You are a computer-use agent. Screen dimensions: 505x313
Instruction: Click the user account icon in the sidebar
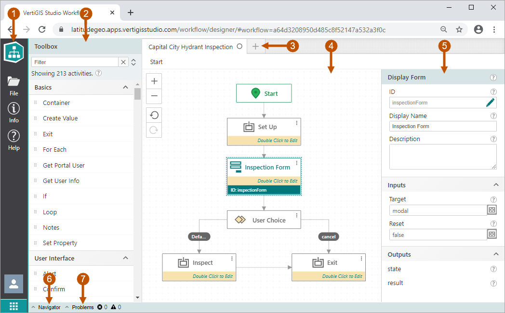13,284
